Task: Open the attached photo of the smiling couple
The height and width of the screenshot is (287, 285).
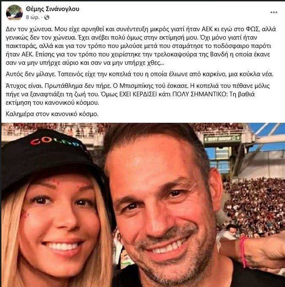Action: coord(142,205)
